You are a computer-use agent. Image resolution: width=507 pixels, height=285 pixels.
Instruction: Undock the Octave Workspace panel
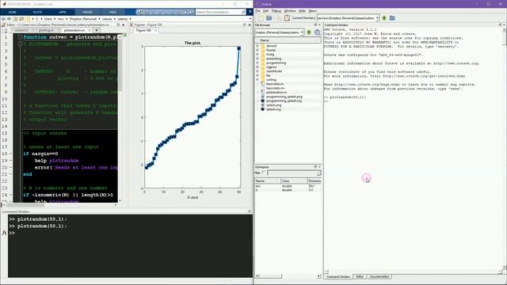coord(315,167)
